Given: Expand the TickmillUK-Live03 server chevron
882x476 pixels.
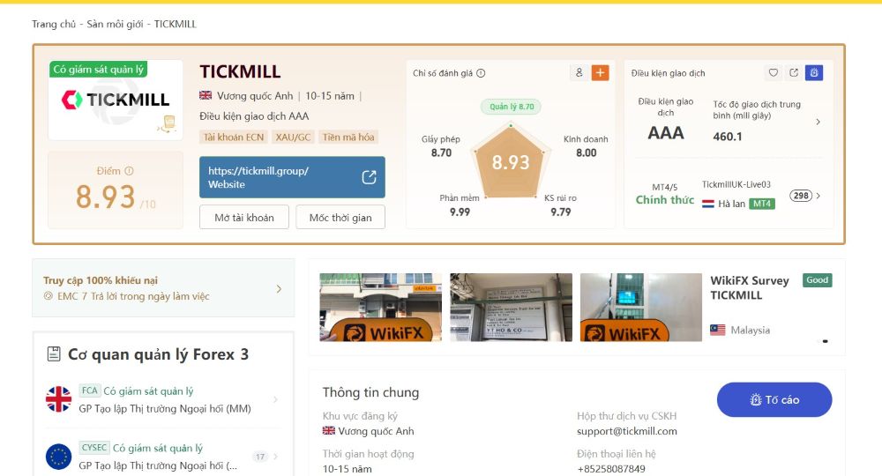Looking at the screenshot, I should pyautogui.click(x=818, y=196).
